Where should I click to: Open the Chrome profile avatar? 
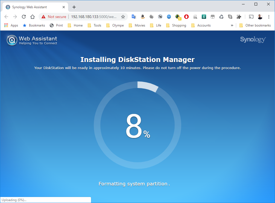click(260, 17)
